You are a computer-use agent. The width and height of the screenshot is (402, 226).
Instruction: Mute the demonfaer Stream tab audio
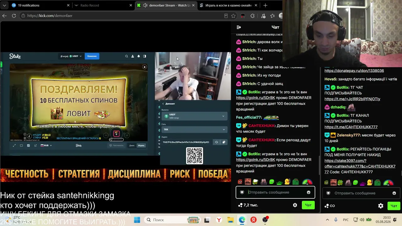click(x=145, y=5)
